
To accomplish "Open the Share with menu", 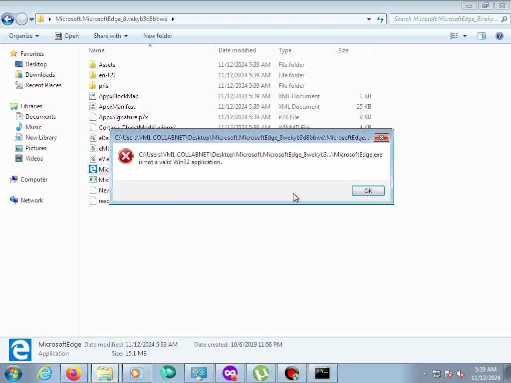I will [110, 36].
